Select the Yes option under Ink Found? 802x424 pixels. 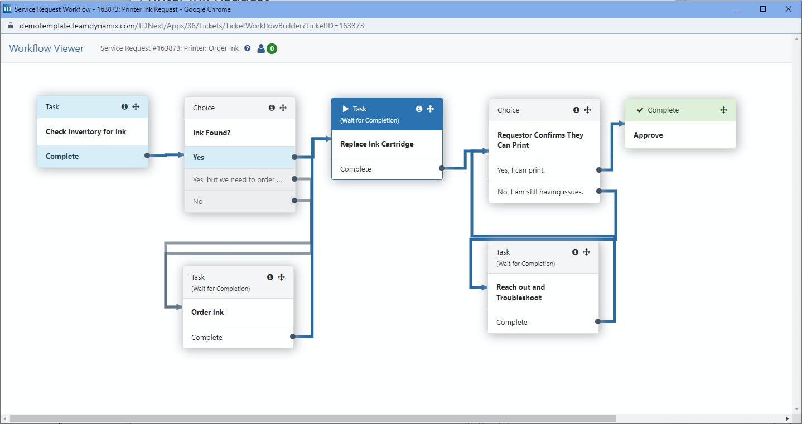click(x=240, y=157)
